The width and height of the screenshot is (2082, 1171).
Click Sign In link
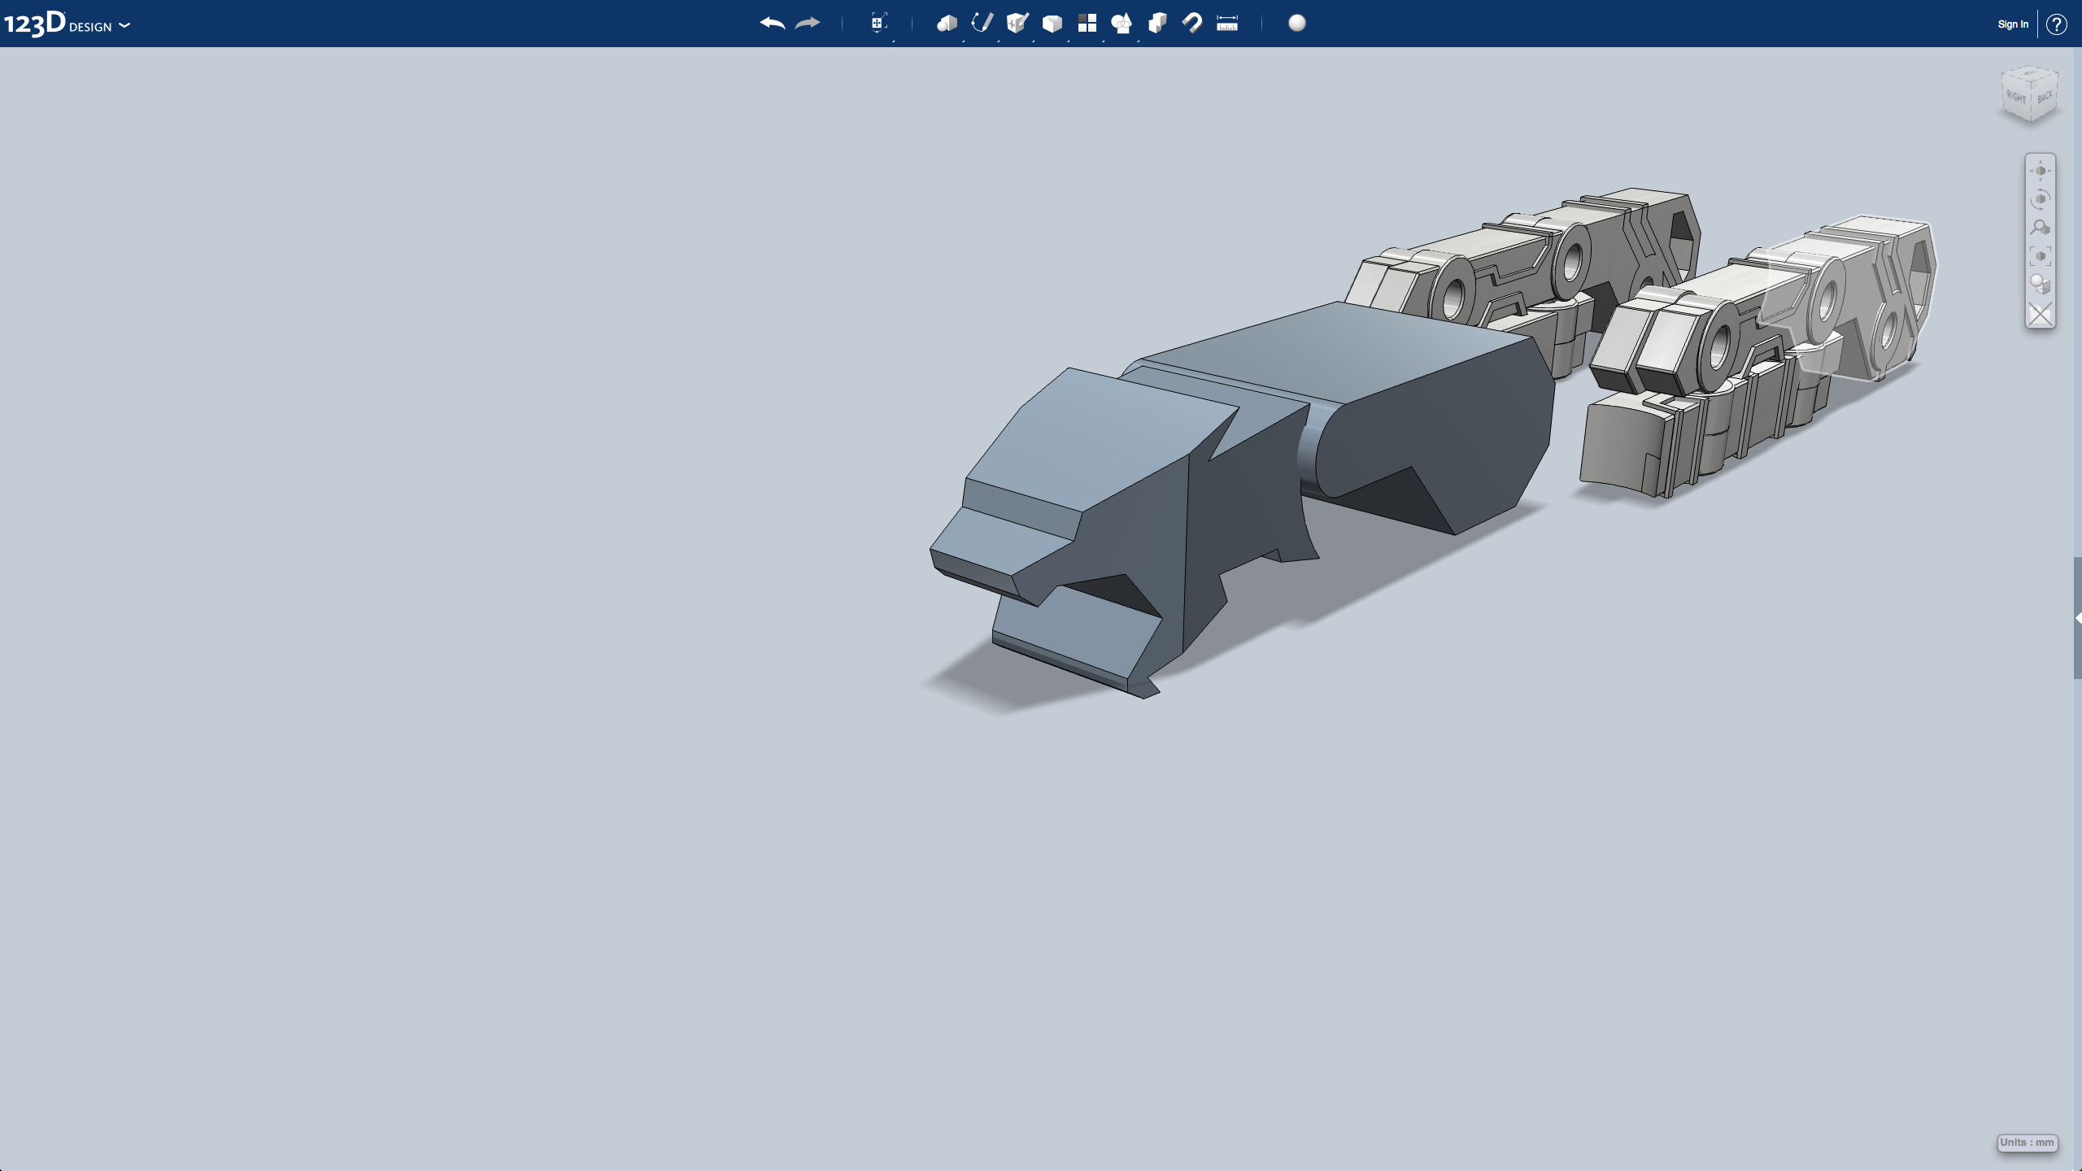coord(2013,24)
